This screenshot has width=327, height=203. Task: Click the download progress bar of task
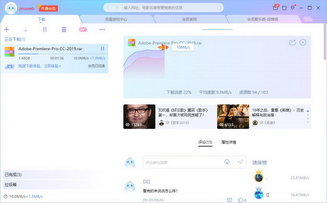tap(62, 54)
